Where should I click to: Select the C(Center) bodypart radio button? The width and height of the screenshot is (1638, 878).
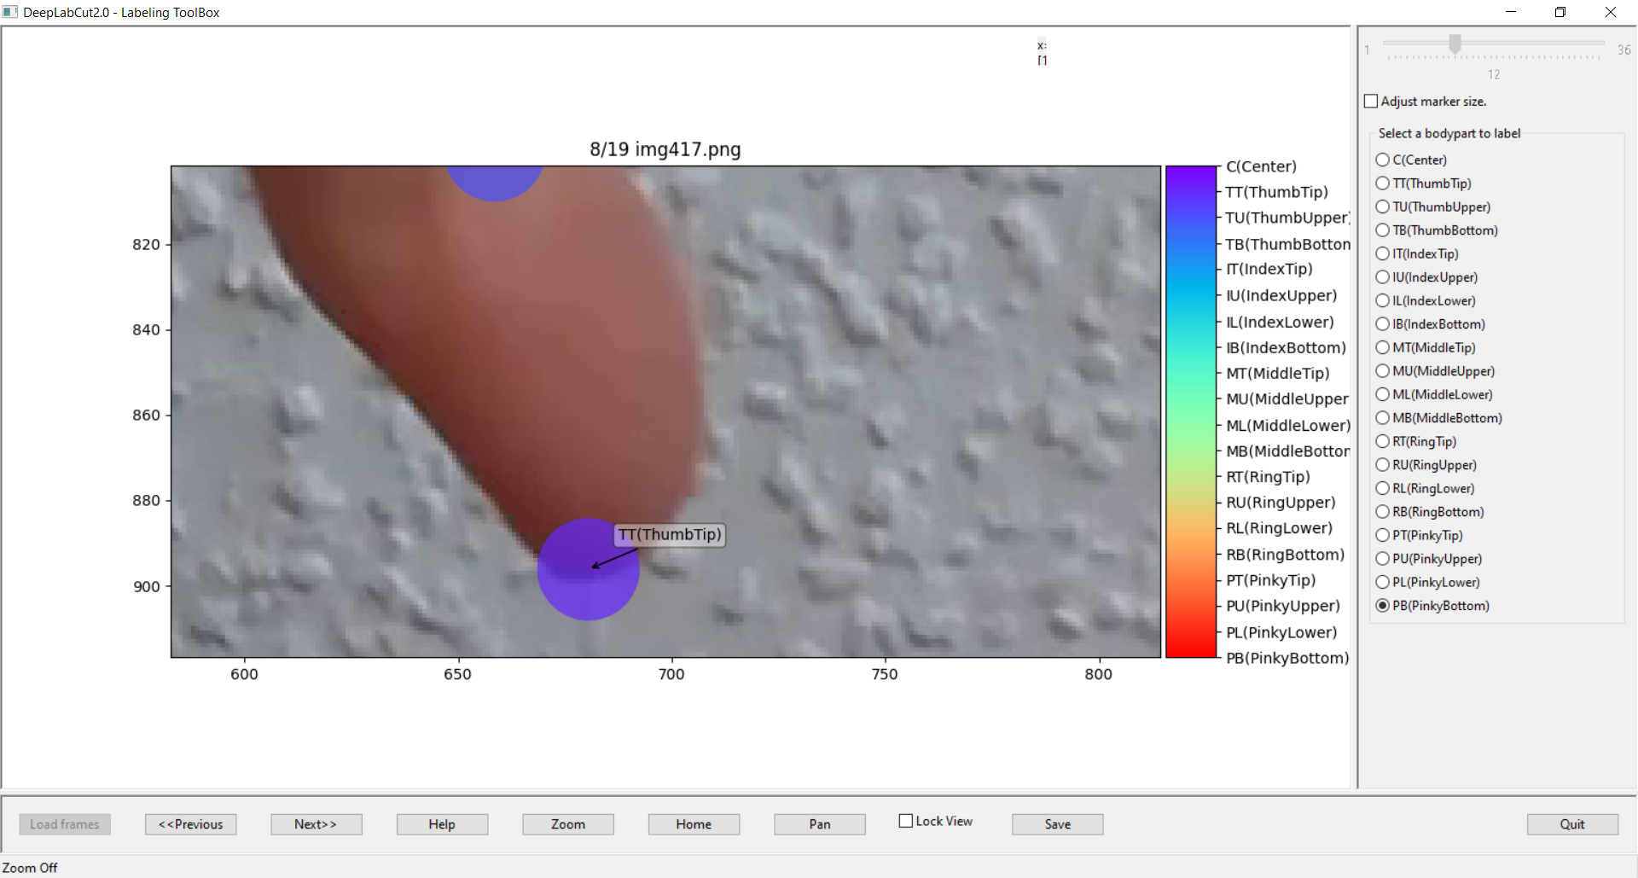click(x=1383, y=160)
